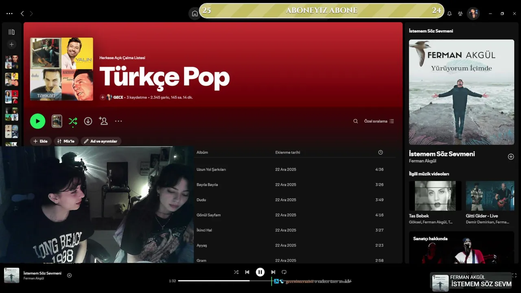Skip to the next track

coord(273,272)
